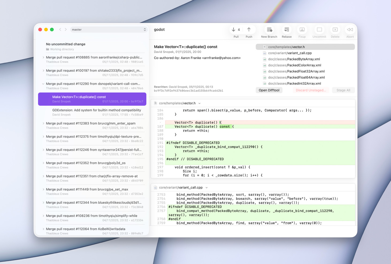Screen dimensions: 391x264
Task: Select merge pull request #111449 from bruvzg/pe_set_max
Action: (92, 191)
